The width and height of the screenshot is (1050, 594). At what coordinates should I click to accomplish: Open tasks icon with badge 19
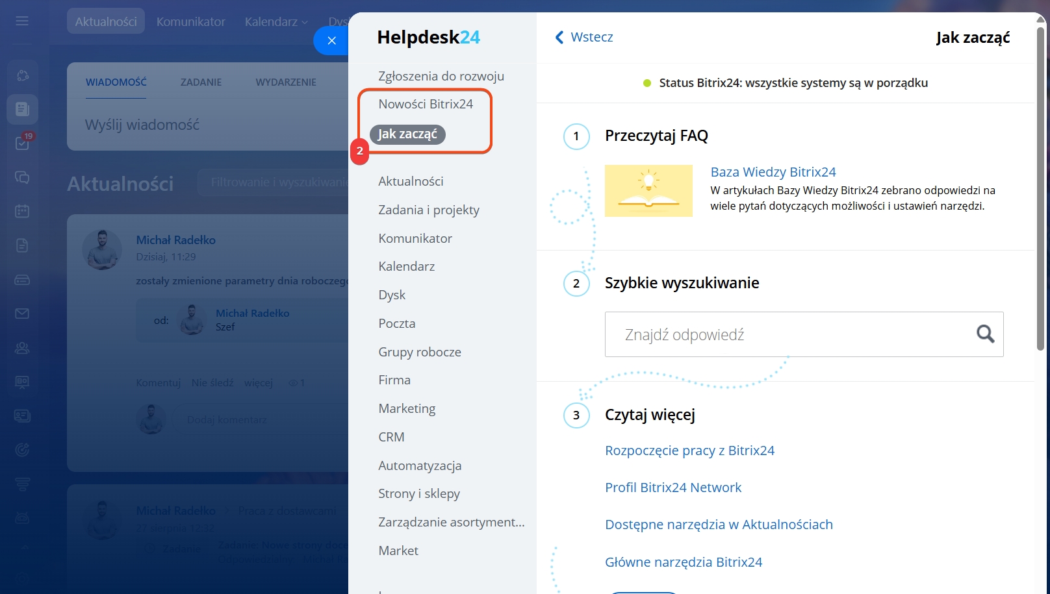(x=22, y=143)
